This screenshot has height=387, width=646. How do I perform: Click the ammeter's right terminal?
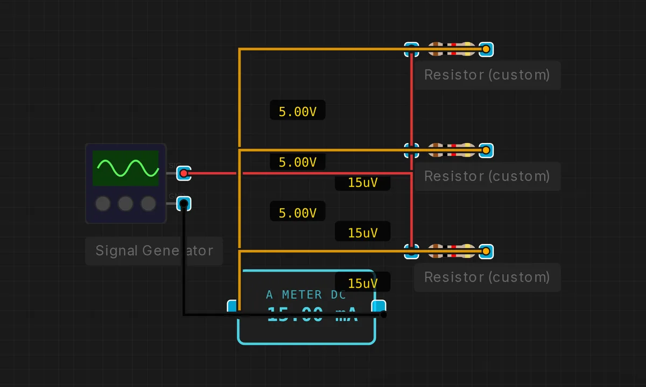380,307
